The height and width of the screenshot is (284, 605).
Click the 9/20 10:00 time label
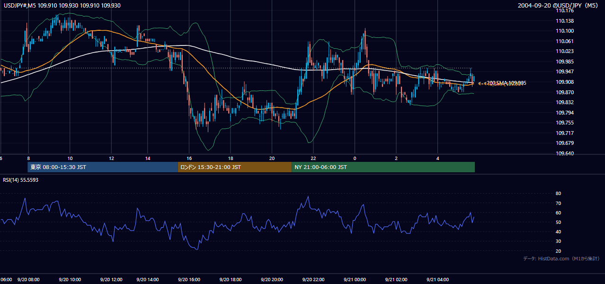[70, 279]
